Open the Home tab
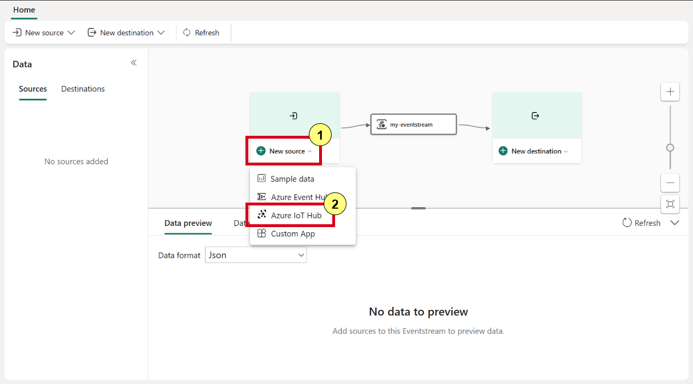The width and height of the screenshot is (693, 384). pos(24,10)
